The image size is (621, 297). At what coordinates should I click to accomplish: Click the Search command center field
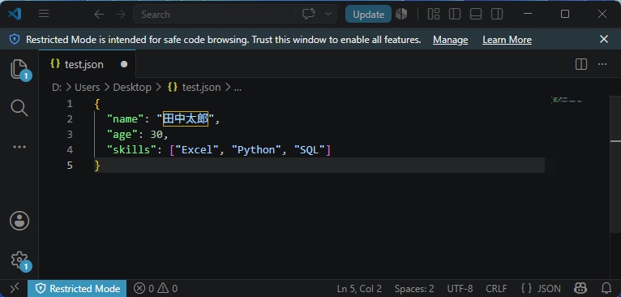(215, 15)
